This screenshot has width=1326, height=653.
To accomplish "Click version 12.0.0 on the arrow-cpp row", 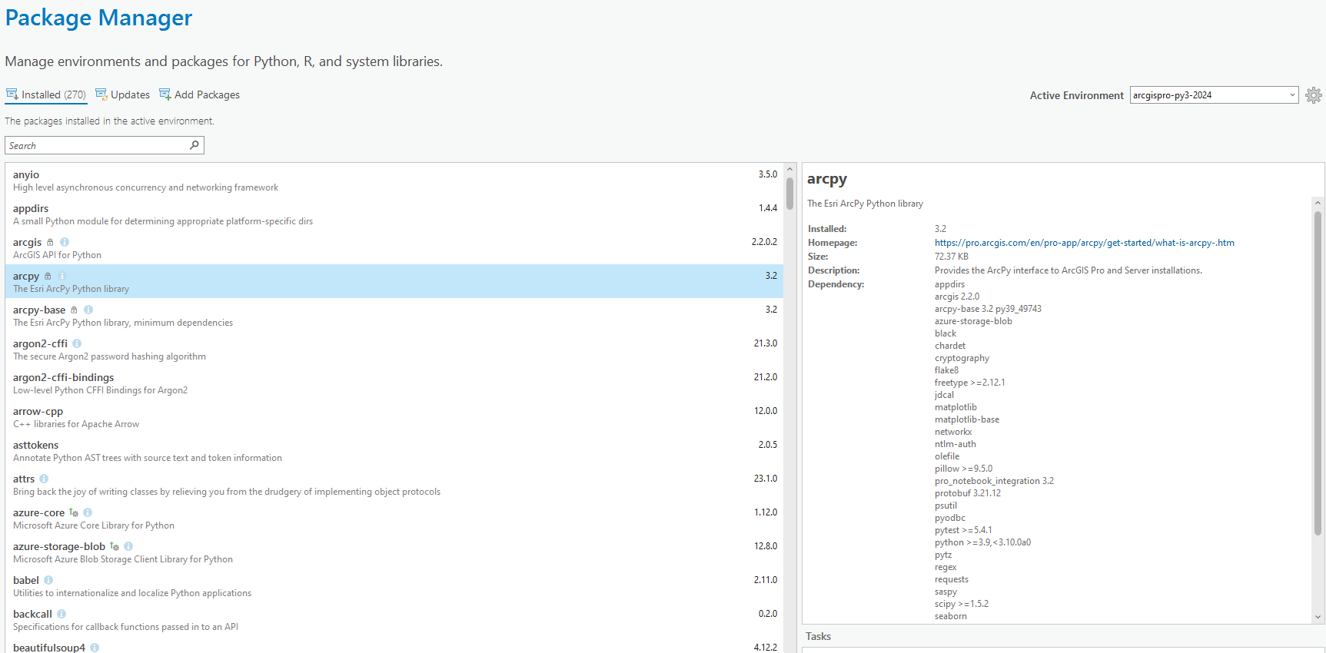I will [x=766, y=411].
